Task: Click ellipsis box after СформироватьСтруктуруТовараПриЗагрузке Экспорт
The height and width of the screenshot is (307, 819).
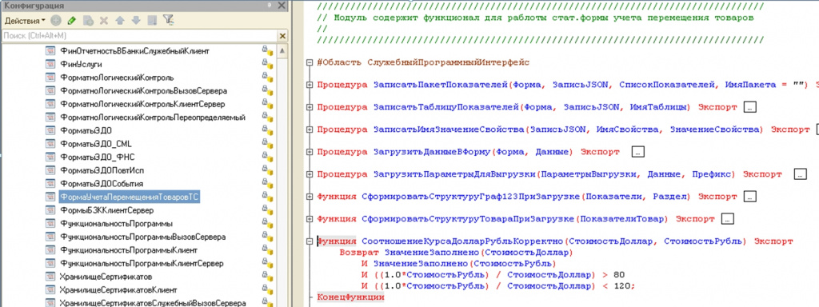Action: click(x=728, y=219)
